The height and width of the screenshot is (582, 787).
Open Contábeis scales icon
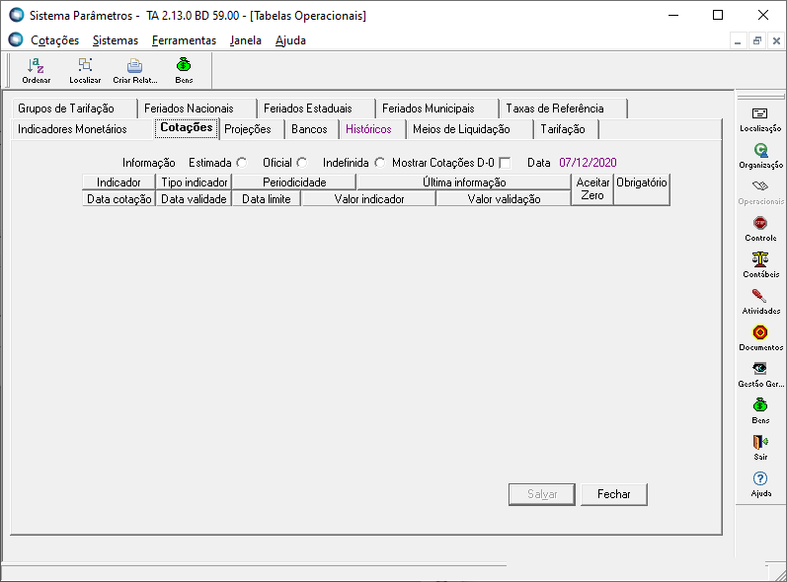(x=760, y=265)
